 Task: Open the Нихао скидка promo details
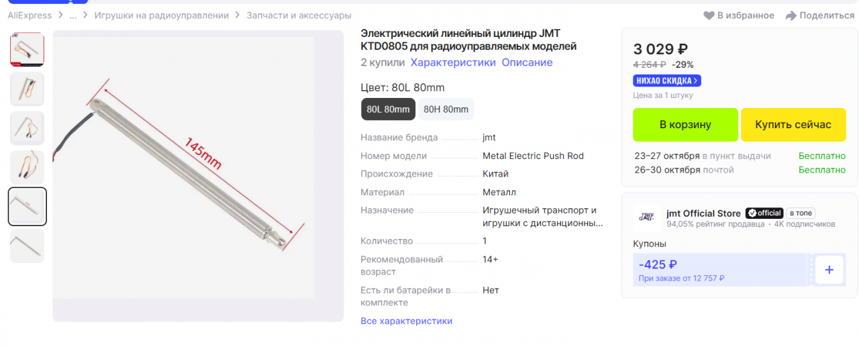click(666, 81)
